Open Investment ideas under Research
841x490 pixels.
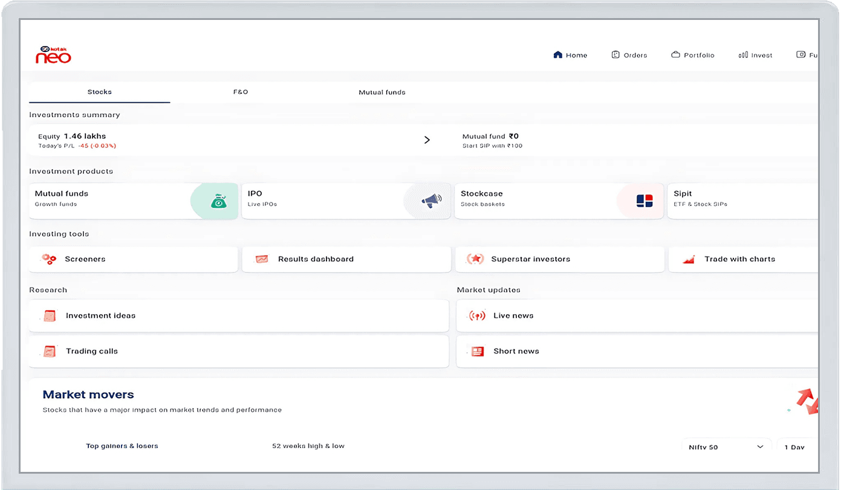(100, 316)
